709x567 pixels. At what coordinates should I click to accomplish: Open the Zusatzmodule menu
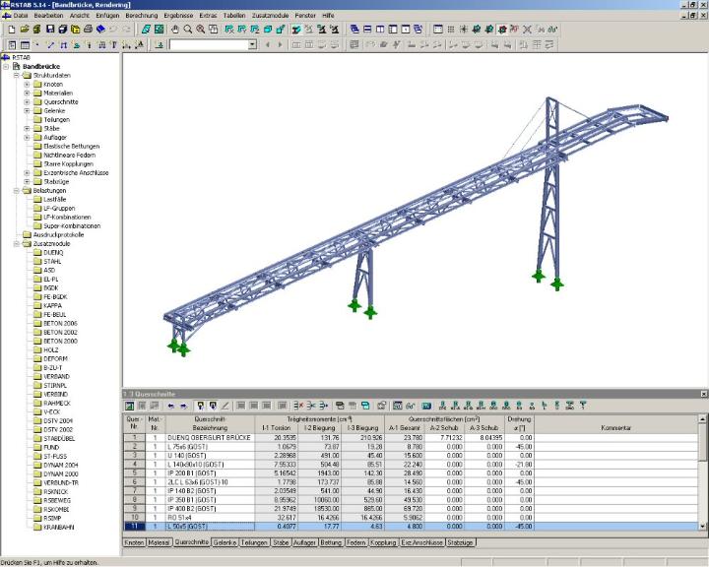[270, 16]
